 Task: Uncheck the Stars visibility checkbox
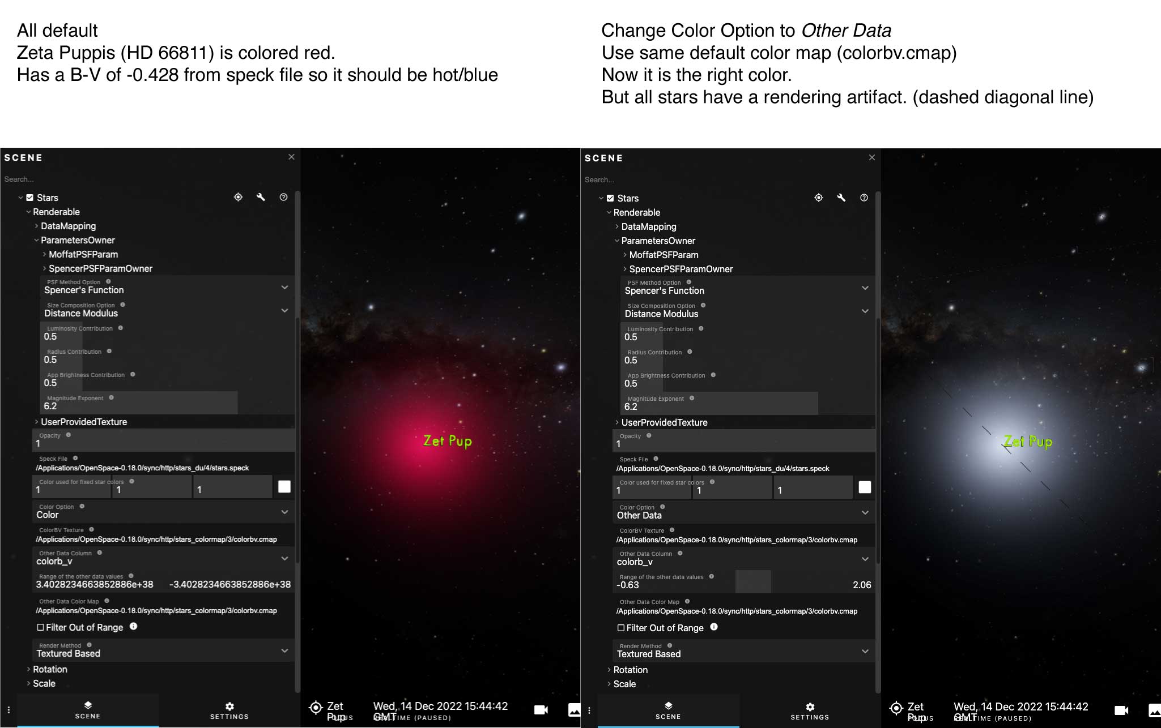[29, 197]
